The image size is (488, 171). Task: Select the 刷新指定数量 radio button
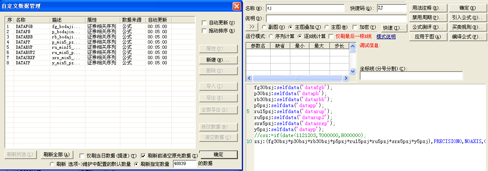pyautogui.click(x=136, y=164)
